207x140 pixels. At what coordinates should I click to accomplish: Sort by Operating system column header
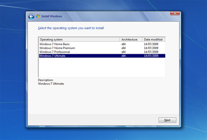[x=79, y=40]
